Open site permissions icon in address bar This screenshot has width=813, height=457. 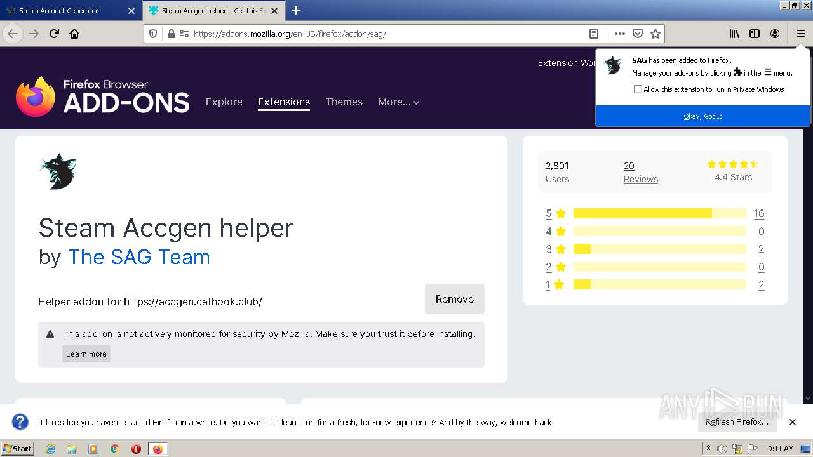pyautogui.click(x=184, y=34)
